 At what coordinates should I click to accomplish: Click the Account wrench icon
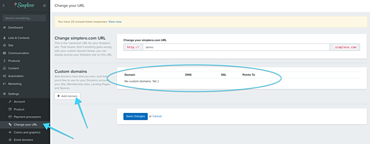click(10, 102)
